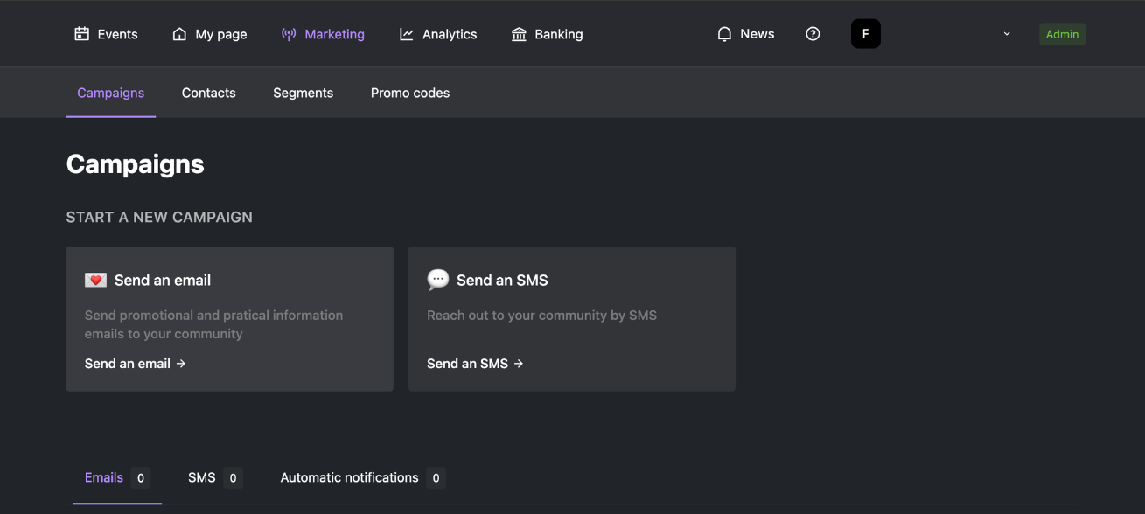Click the Analytics chart icon
The image size is (1145, 514).
407,34
